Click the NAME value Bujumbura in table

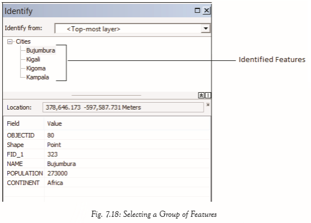click(x=62, y=164)
